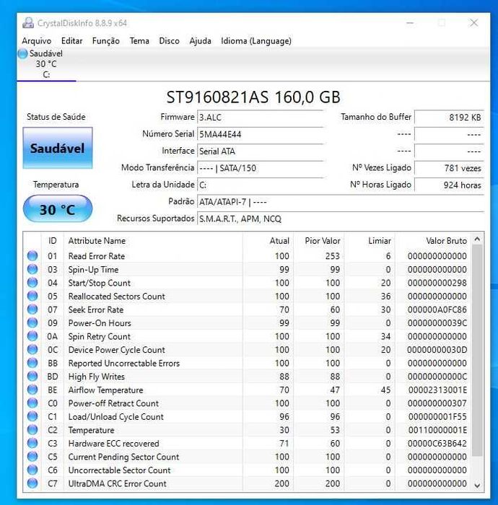498x505 pixels.
Task: Minimize the CrystalDiskInfo window
Action: click(410, 23)
